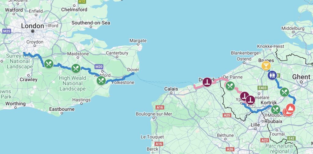Image resolution: width=313 pixels, height=154 pixels.
Task: Select the blue restroom marker below Bruges
Action: (272, 75)
